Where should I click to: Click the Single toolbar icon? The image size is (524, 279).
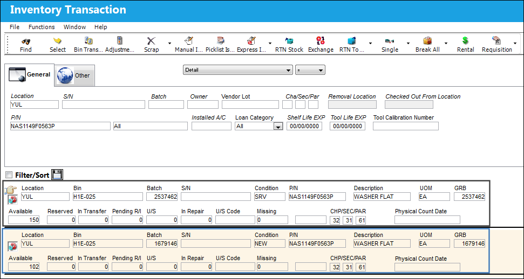coord(390,41)
